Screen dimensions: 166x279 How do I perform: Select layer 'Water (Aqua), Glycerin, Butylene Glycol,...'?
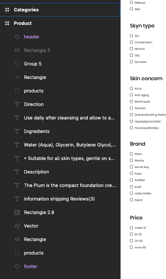tap(70, 145)
